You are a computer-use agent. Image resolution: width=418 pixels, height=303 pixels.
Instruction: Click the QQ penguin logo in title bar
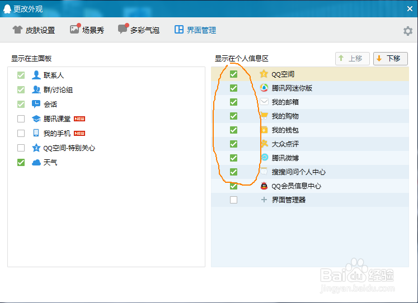click(x=7, y=9)
